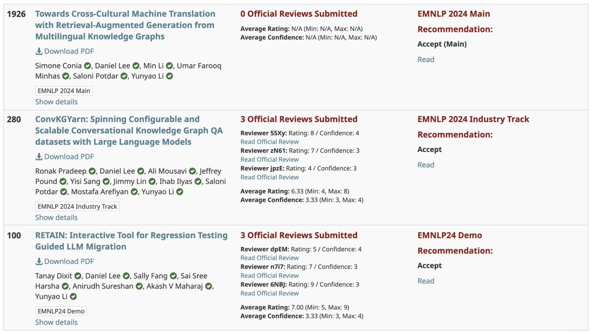
Task: Expand Show details for RETAIN paper
Action: pos(56,322)
